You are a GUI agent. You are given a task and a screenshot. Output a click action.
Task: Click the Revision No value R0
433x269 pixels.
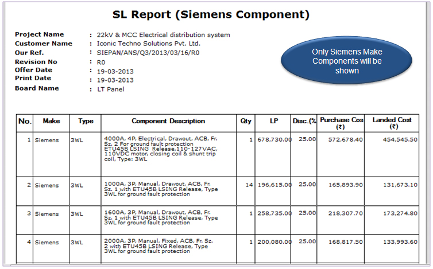(x=101, y=63)
